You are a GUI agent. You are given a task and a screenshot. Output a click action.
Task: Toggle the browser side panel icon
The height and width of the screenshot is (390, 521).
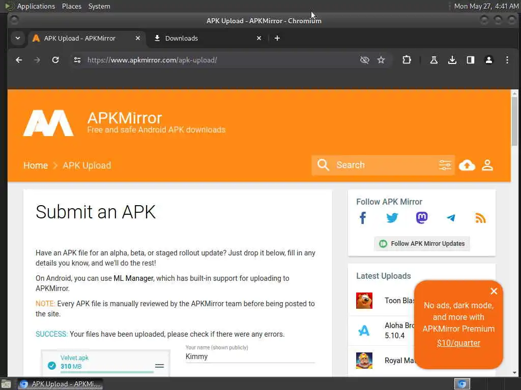[471, 60]
